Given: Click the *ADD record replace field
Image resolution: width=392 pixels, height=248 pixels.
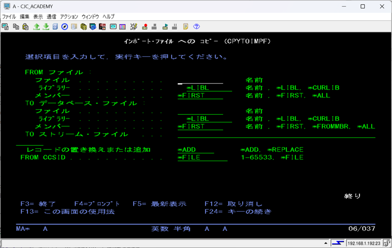Looking at the screenshot, I should (x=196, y=150).
